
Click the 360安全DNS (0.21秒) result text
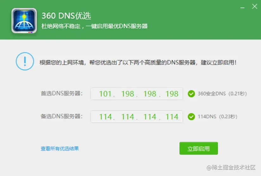pos(222,94)
